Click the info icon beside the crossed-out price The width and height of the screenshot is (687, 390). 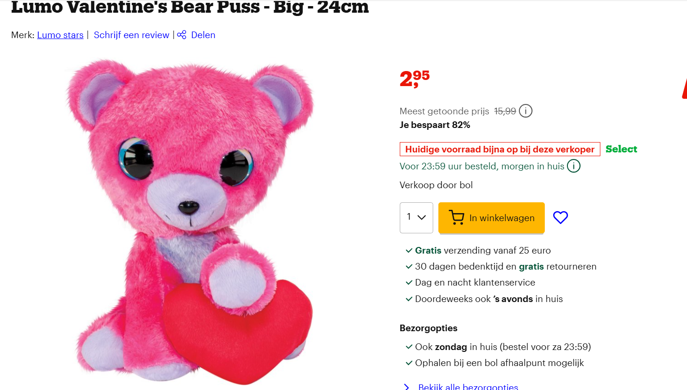tap(525, 111)
